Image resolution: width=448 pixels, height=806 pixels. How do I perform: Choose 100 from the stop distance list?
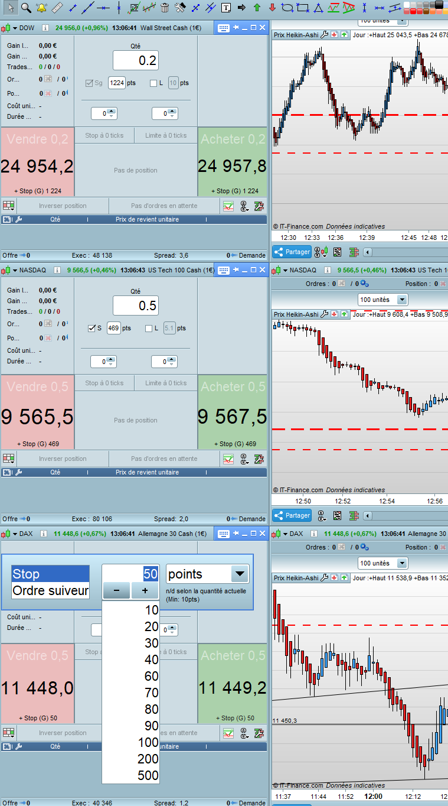pos(130,742)
